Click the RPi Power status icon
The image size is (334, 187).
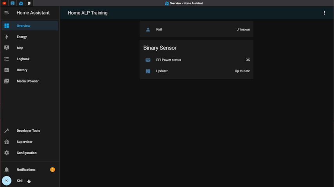point(148,60)
